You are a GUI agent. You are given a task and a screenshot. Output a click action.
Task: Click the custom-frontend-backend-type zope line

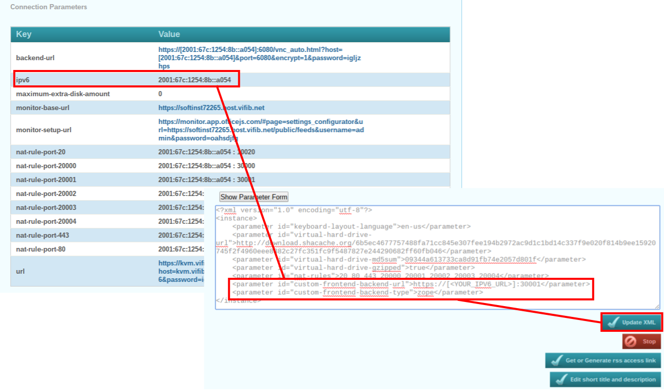pyautogui.click(x=357, y=292)
